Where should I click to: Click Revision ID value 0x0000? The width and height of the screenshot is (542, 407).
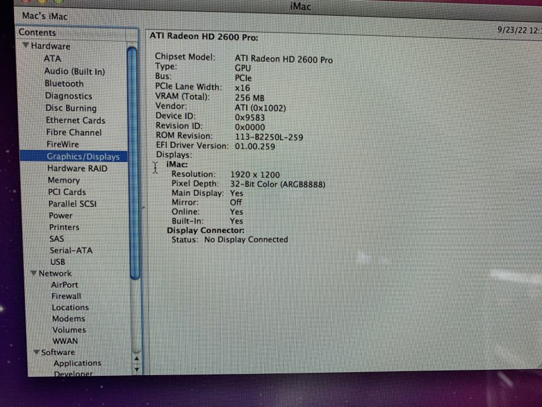[x=250, y=127]
